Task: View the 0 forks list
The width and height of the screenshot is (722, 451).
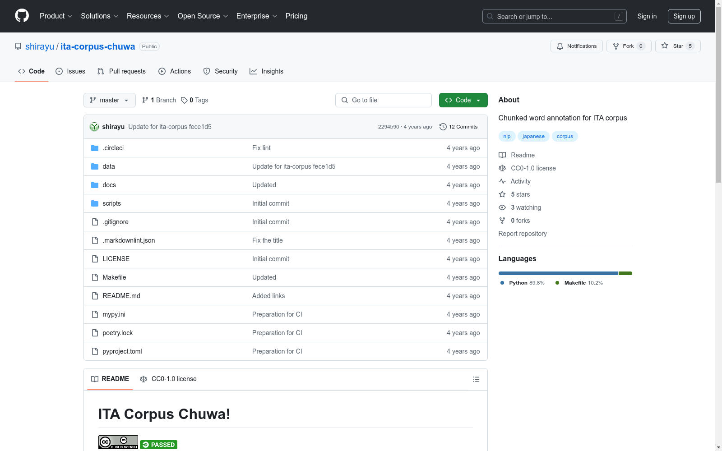Action: point(514,221)
